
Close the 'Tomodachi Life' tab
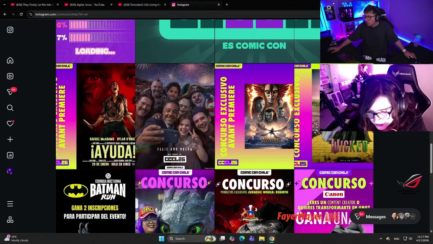[x=165, y=4]
